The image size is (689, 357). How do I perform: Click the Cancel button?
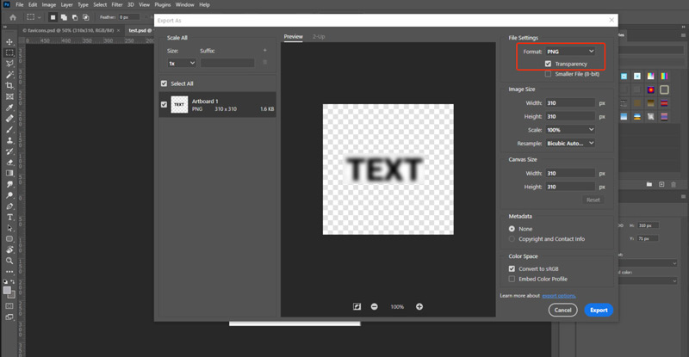pos(562,310)
